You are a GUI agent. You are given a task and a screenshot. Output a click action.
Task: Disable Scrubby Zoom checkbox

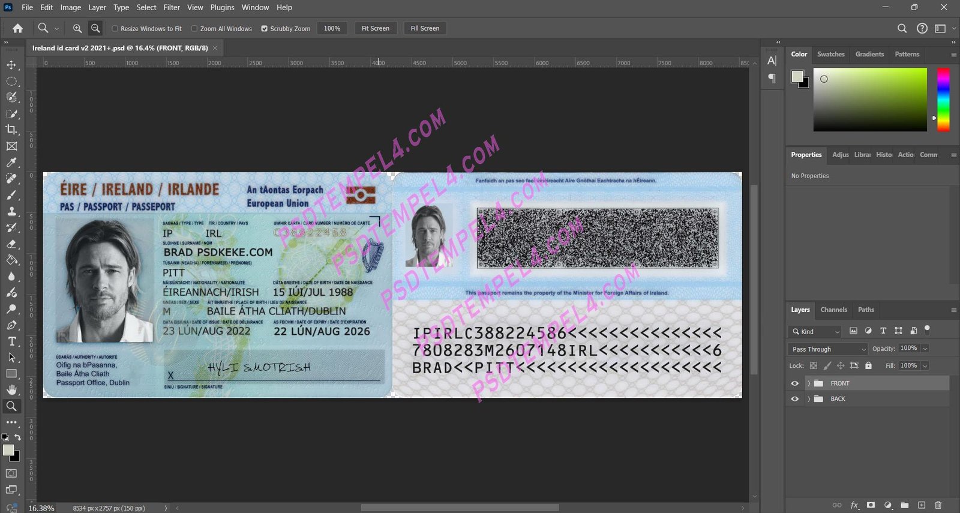[264, 28]
